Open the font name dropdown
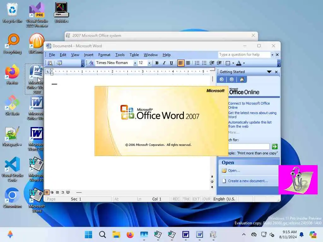Viewport: 323px width, 242px height. [135, 63]
